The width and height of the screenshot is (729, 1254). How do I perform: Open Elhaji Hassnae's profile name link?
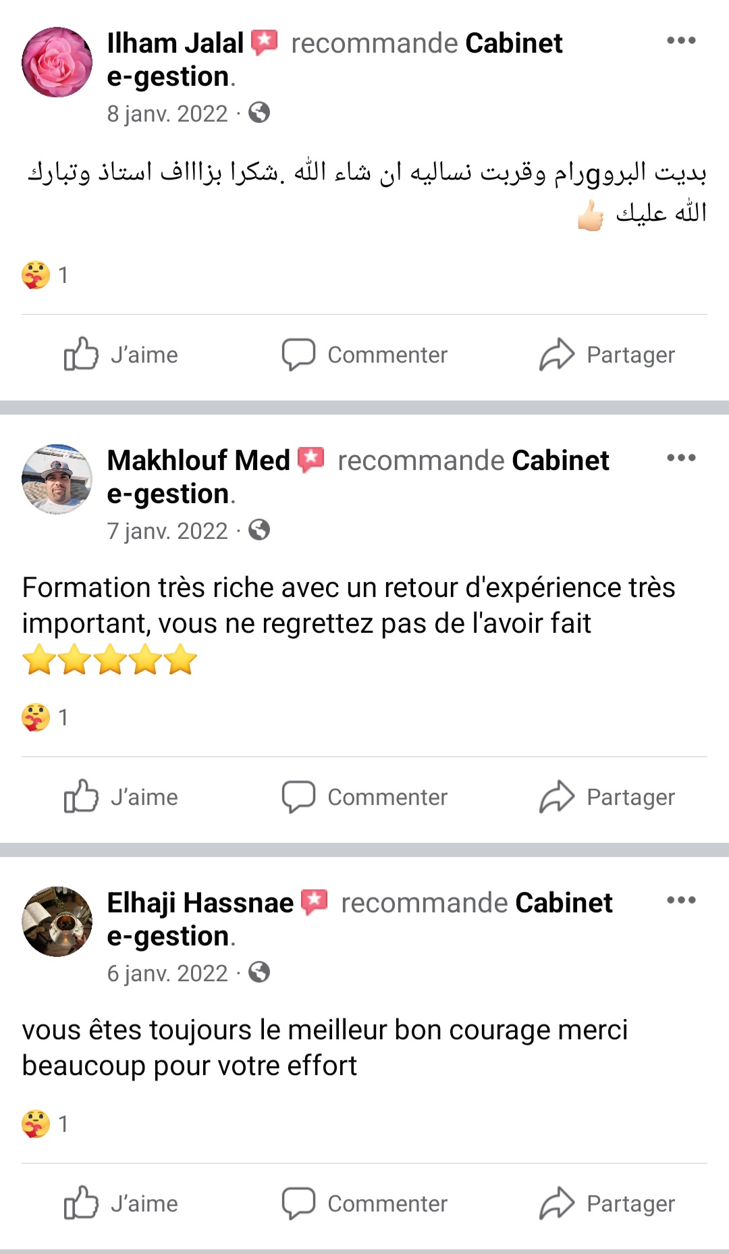200,903
